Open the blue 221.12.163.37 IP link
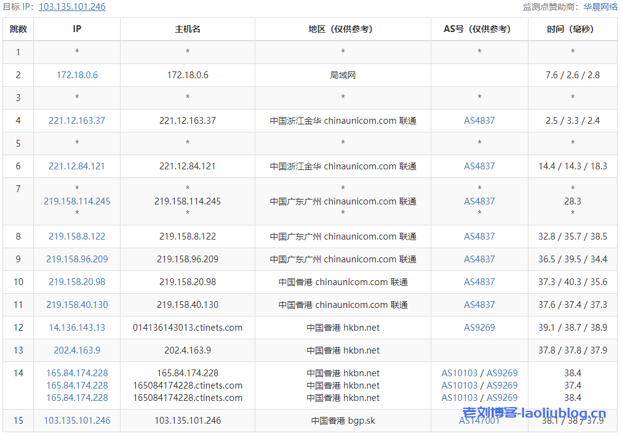622x436 pixels. [77, 121]
